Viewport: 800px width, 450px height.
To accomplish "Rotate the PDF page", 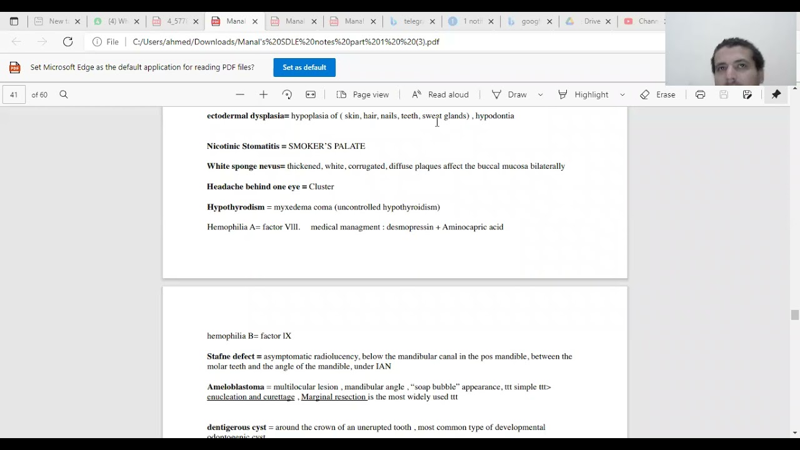I will click(287, 94).
